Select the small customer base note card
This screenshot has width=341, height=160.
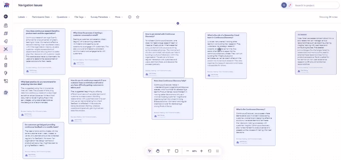point(89,101)
